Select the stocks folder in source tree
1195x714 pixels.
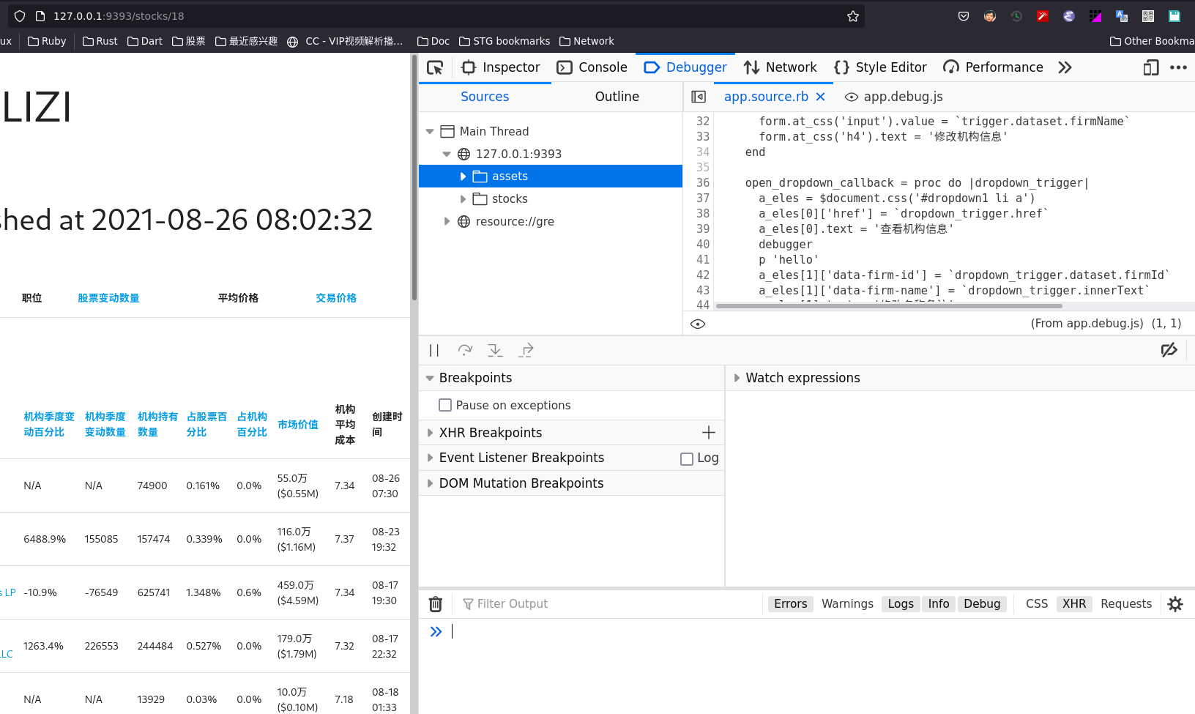pos(510,199)
